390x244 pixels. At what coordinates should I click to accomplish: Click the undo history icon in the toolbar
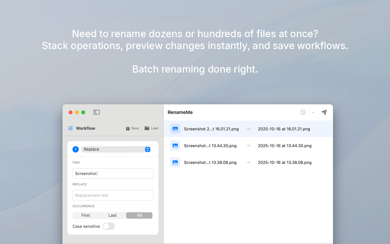(303, 112)
